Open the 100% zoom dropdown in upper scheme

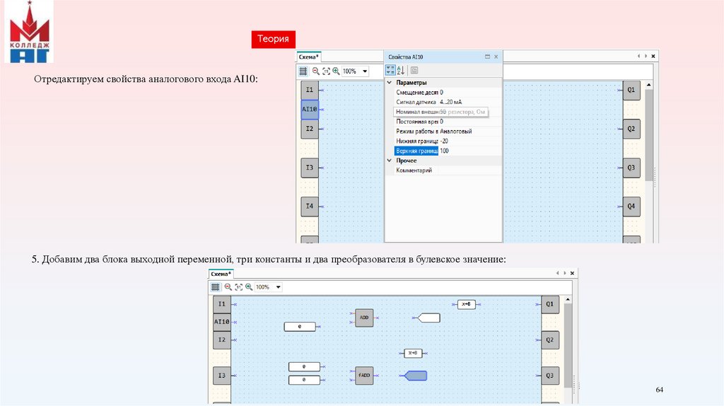365,71
